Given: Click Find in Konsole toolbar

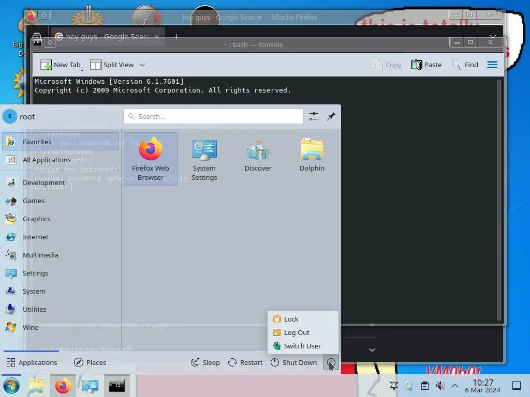Looking at the screenshot, I should pyautogui.click(x=465, y=65).
